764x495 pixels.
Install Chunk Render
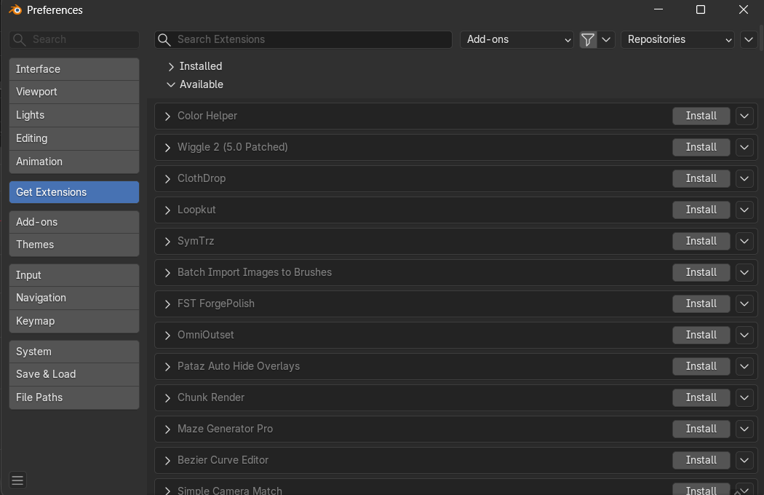[x=701, y=397]
